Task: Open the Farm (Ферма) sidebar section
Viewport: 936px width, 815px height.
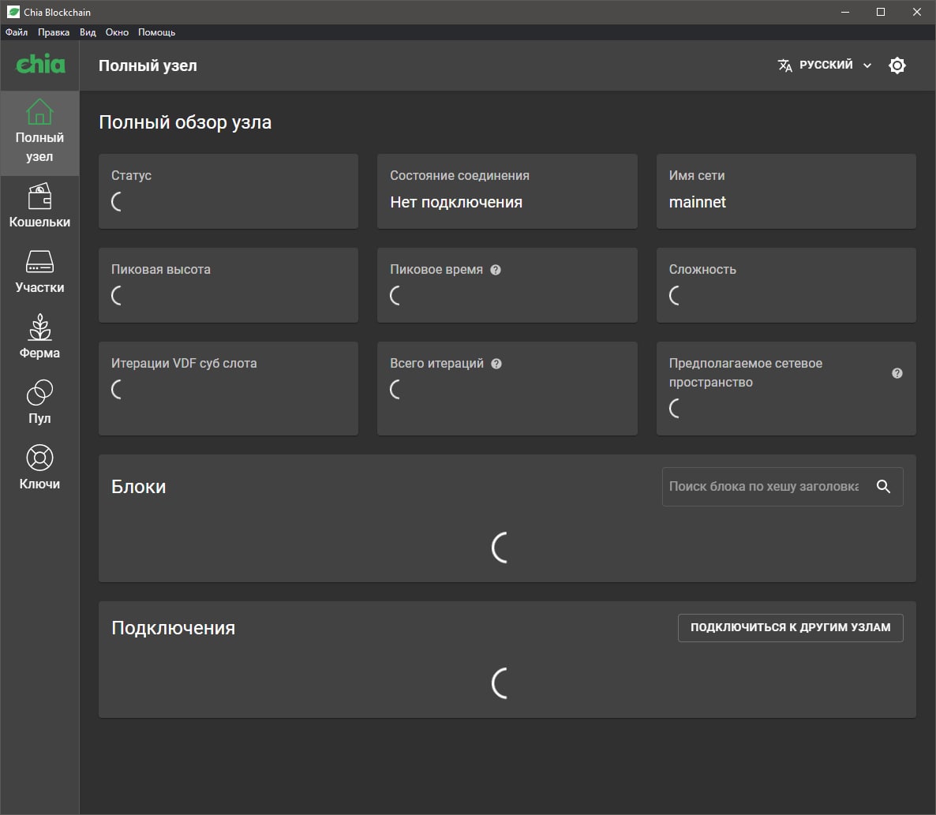Action: tap(39, 337)
